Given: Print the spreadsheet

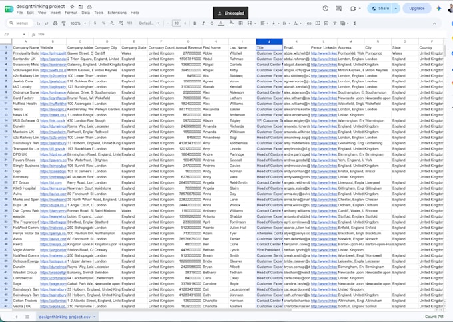Looking at the screenshot, I should [55, 23].
